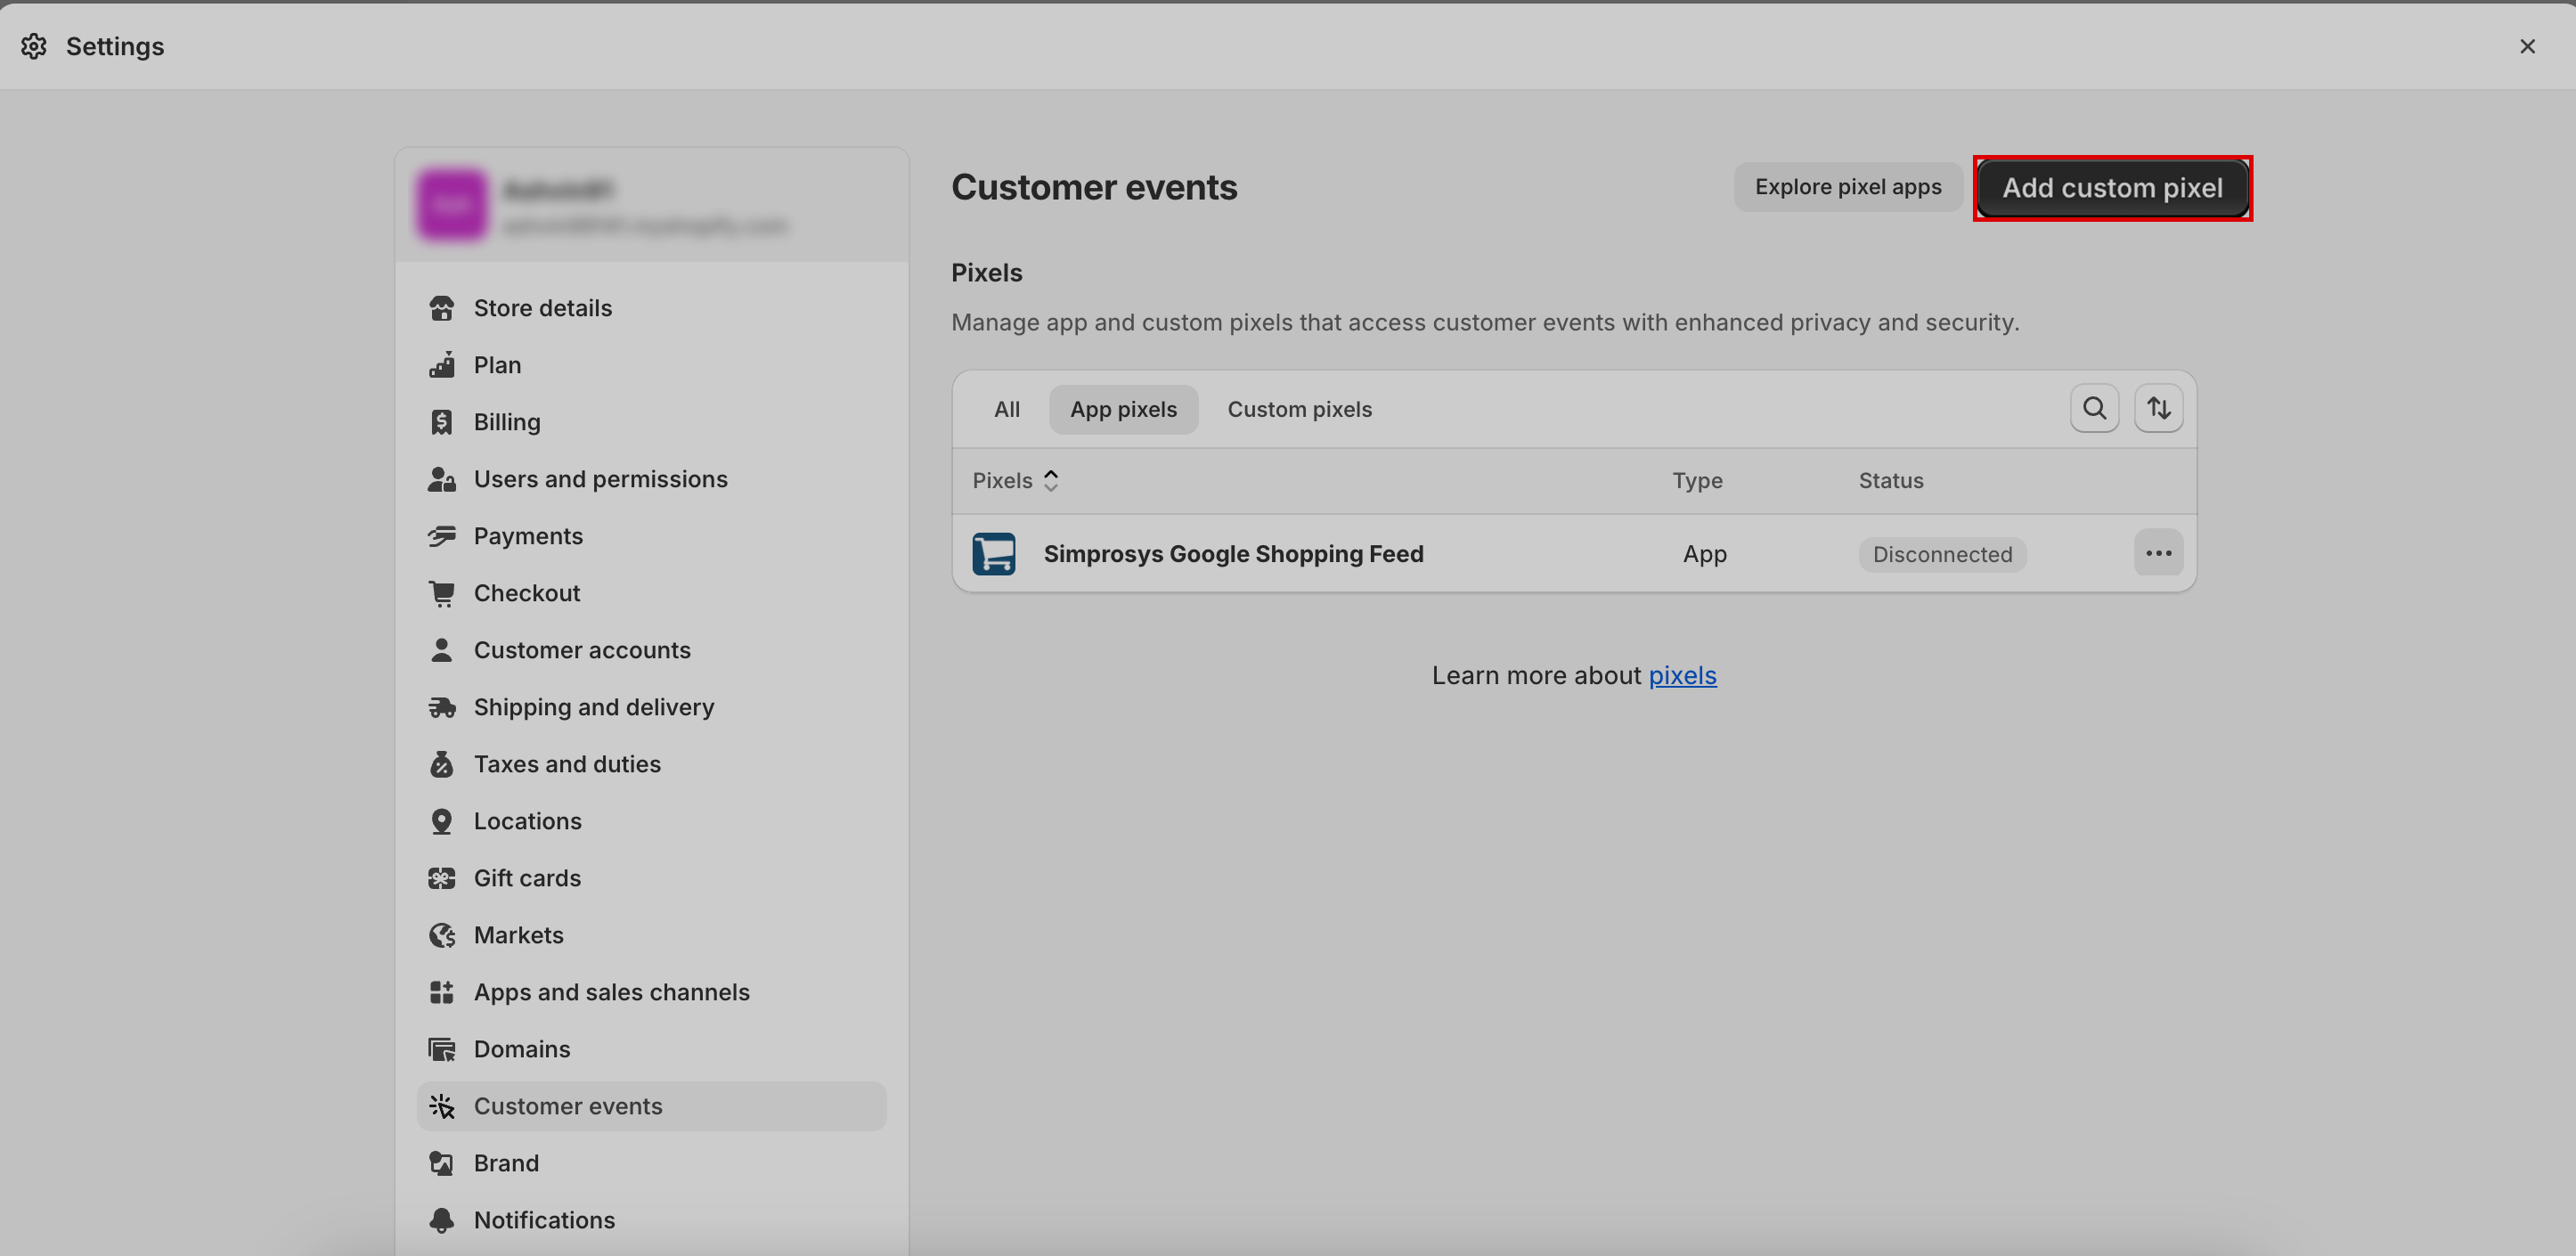The height and width of the screenshot is (1256, 2576).
Task: Click the Checkout cart icon
Action: coord(441,593)
